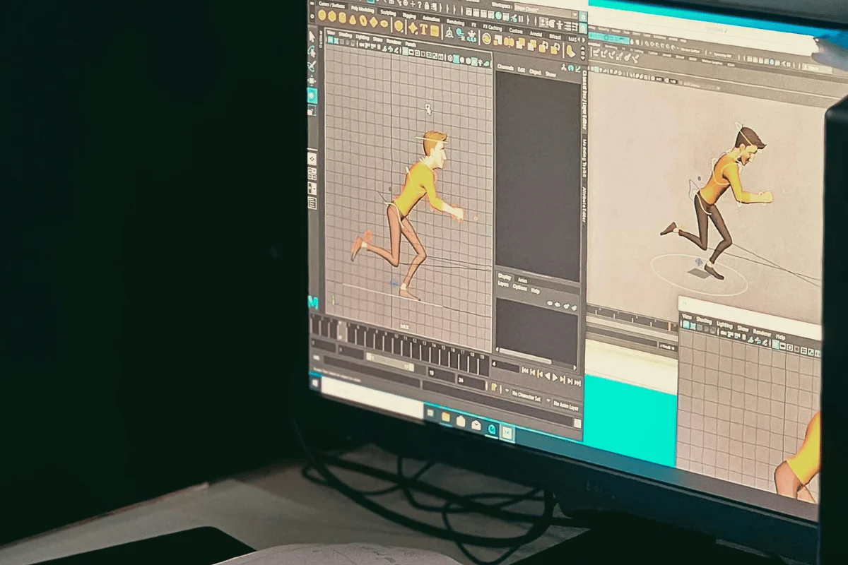Open the Rigging shelf tab
The height and width of the screenshot is (565, 848).
[x=409, y=16]
